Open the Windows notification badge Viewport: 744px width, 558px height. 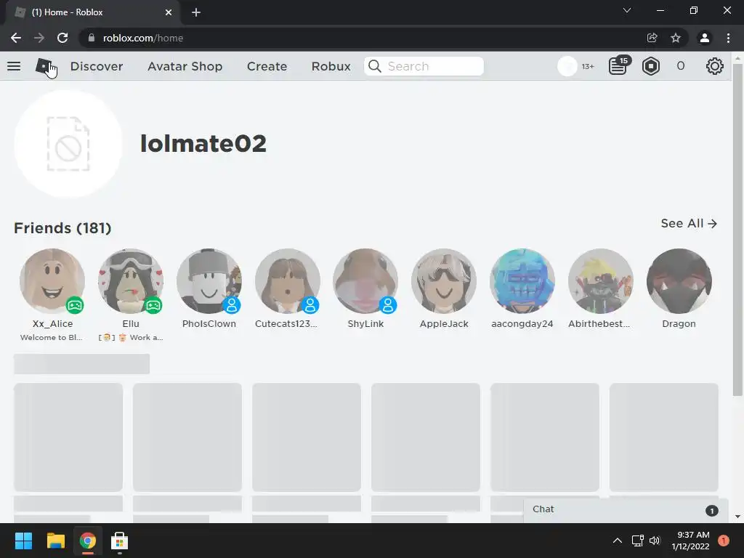tap(723, 541)
